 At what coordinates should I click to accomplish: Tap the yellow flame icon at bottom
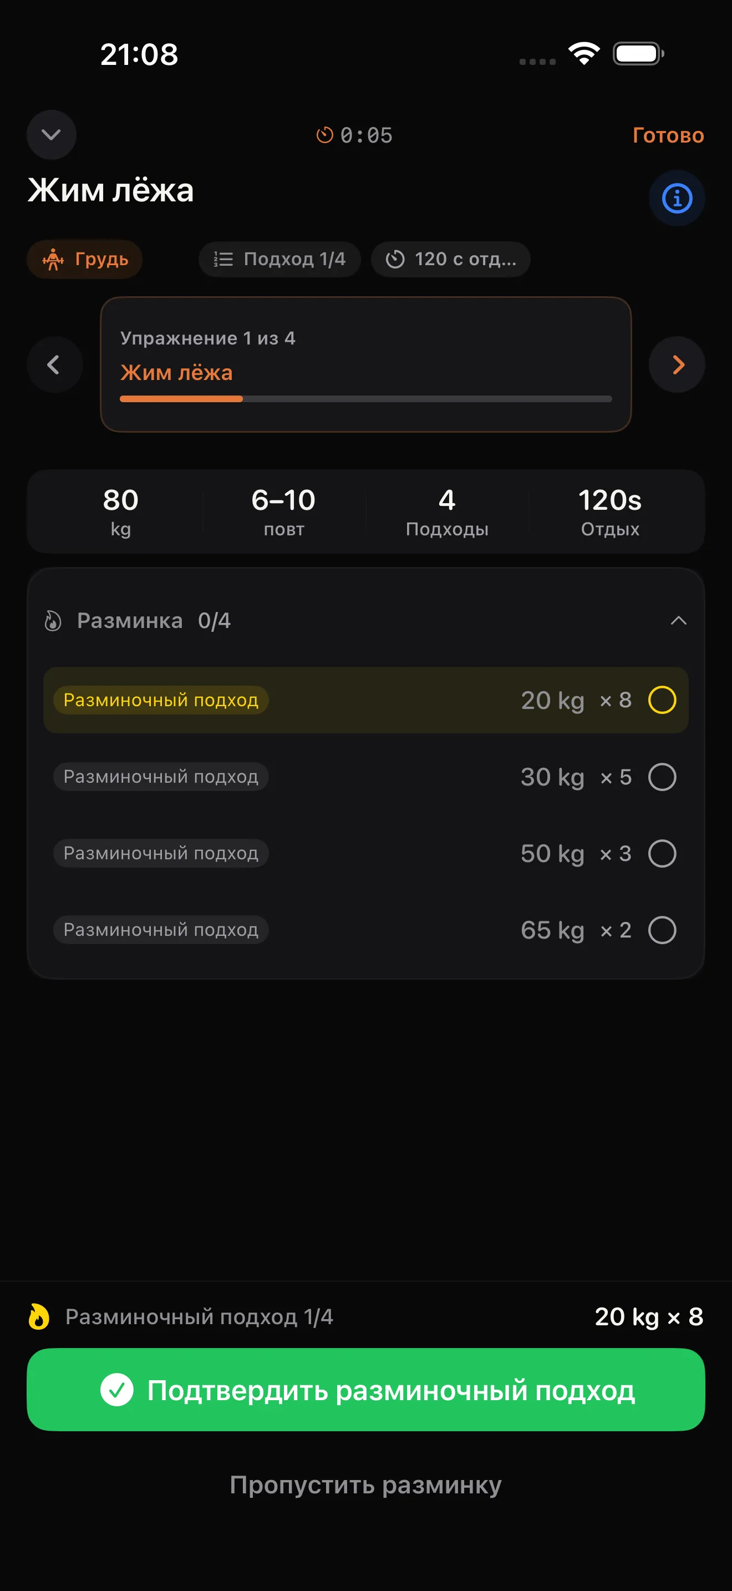coord(39,1316)
